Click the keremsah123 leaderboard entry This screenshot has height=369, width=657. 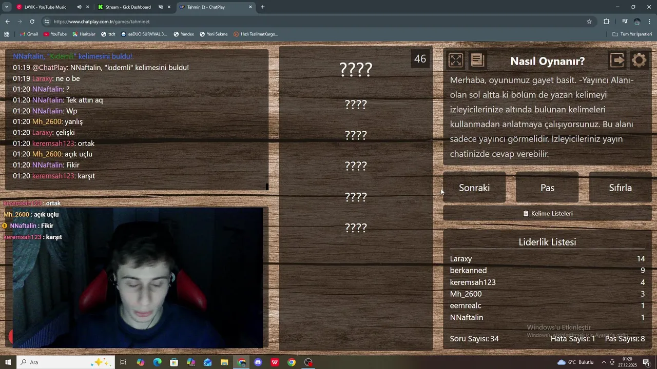tap(547, 282)
